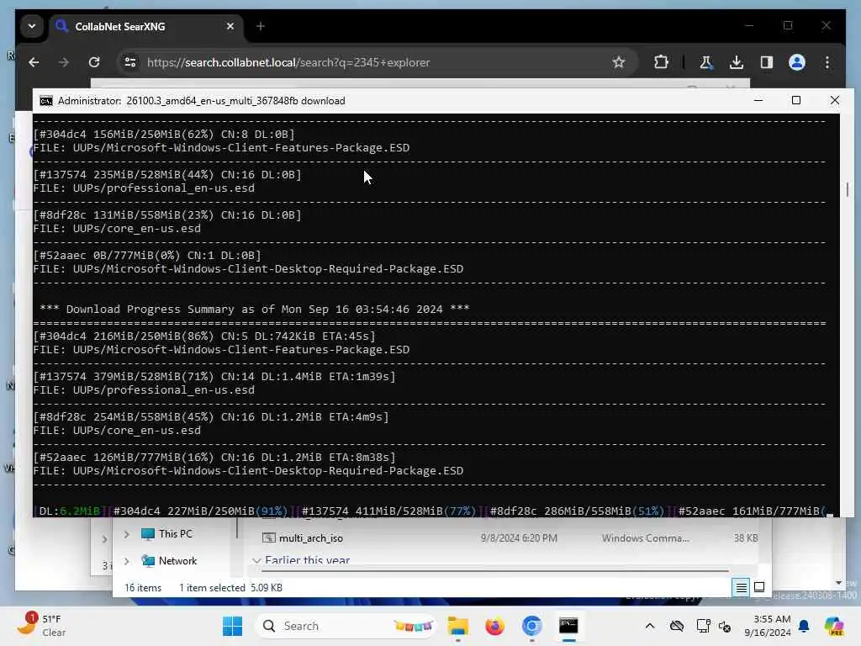This screenshot has width=861, height=646.
Task: Open the display tray icon
Action: [x=702, y=626]
